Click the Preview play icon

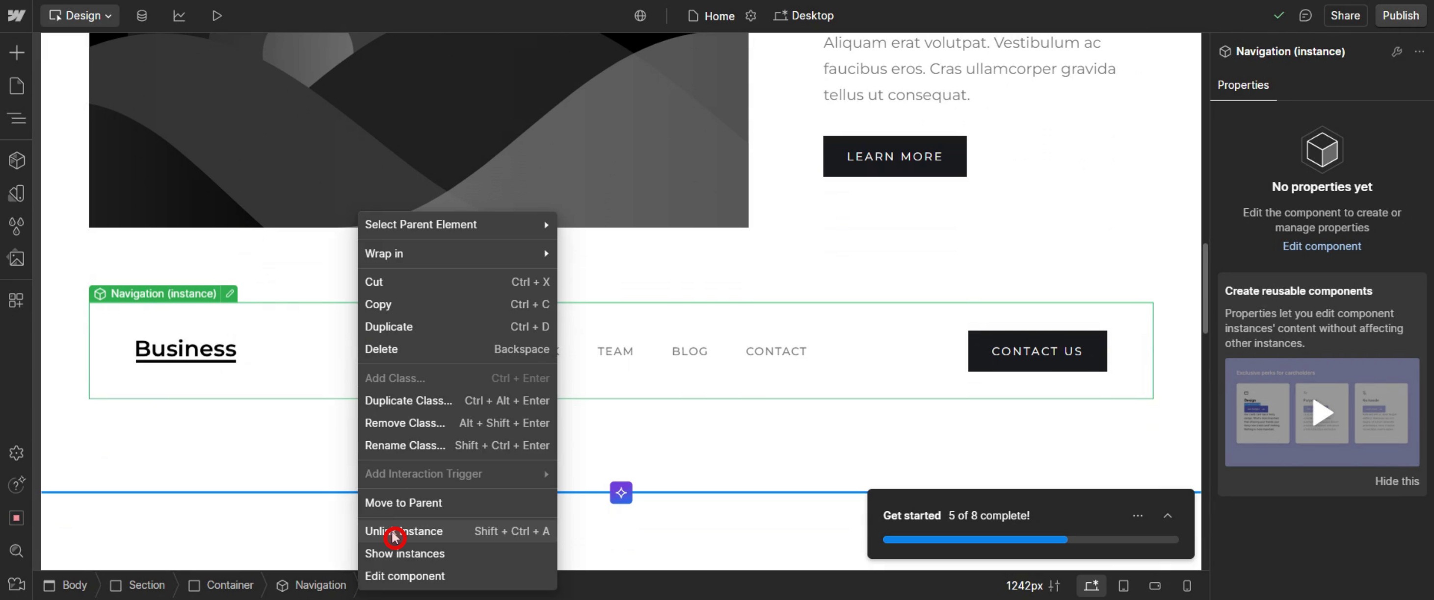point(217,16)
